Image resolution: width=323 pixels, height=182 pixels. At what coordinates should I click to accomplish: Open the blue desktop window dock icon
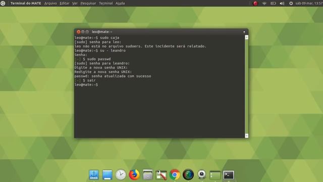tap(107, 175)
